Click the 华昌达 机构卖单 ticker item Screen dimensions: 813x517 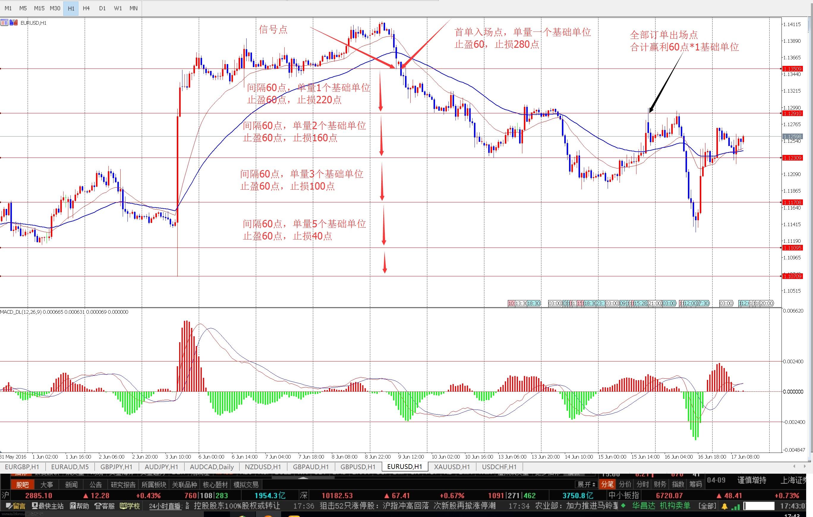(661, 506)
